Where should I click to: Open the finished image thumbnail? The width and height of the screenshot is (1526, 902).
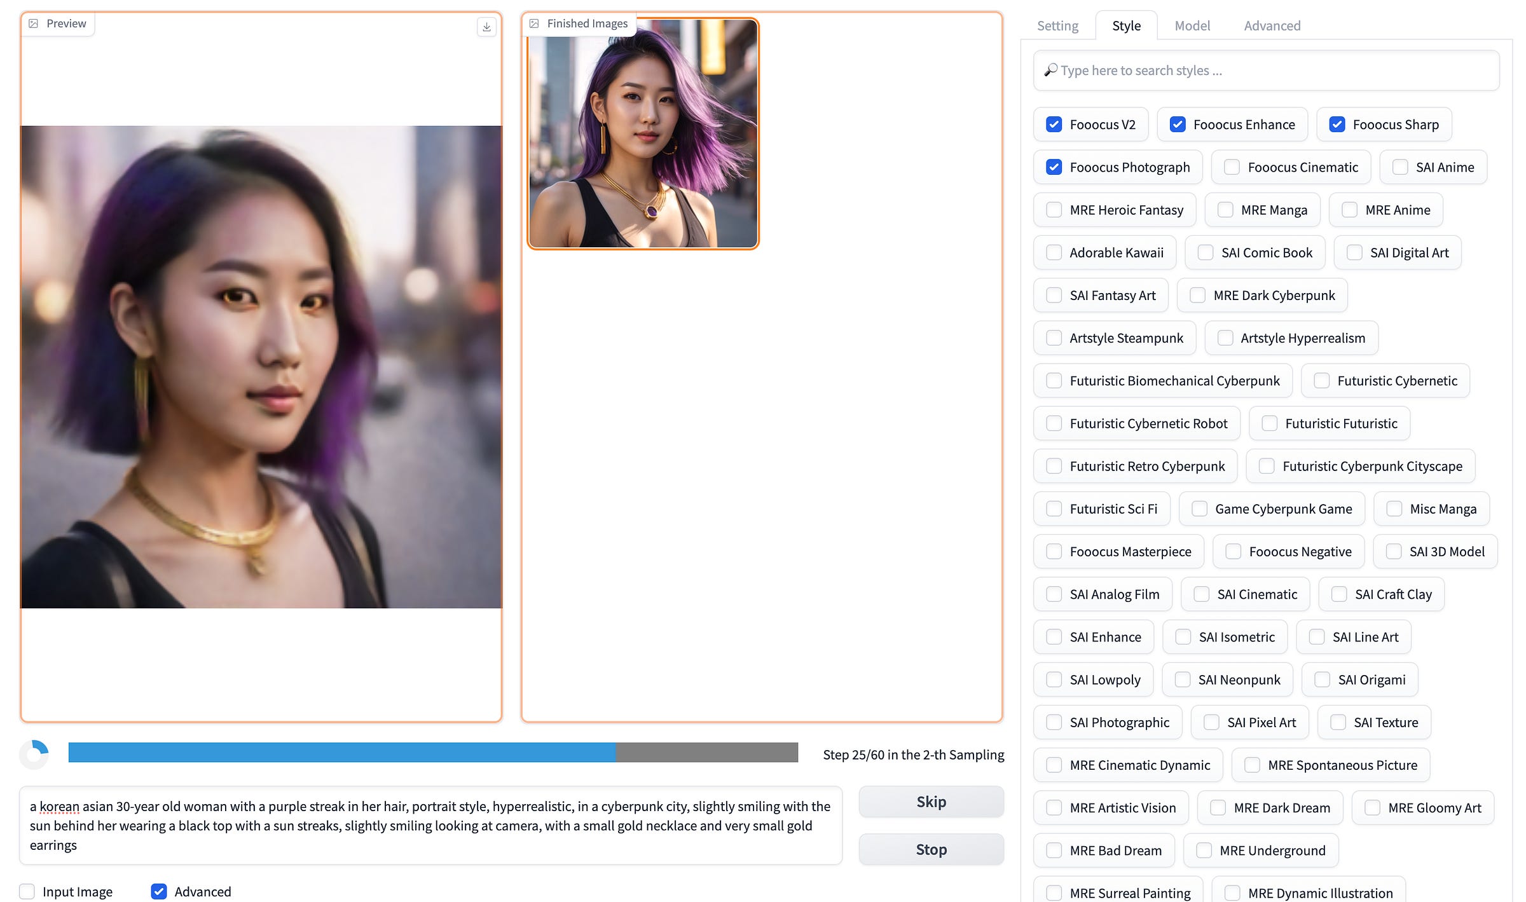click(x=643, y=133)
